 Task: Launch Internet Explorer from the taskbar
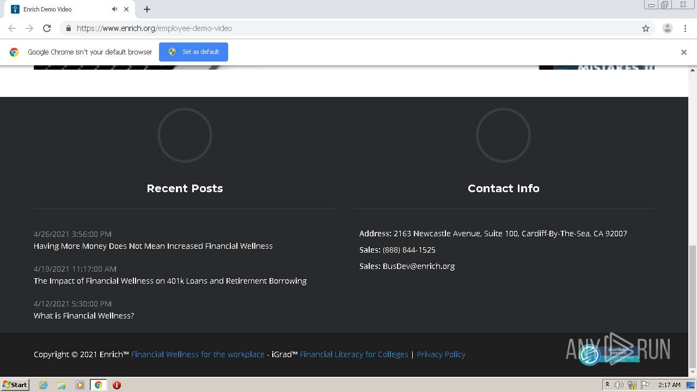43,385
